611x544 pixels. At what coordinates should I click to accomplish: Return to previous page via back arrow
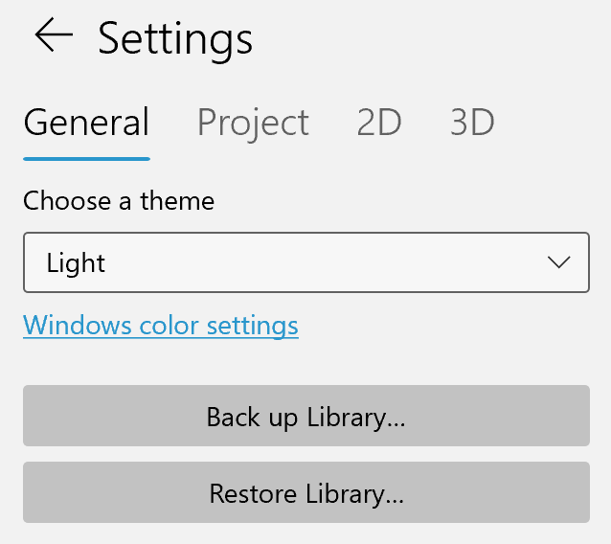(x=54, y=34)
